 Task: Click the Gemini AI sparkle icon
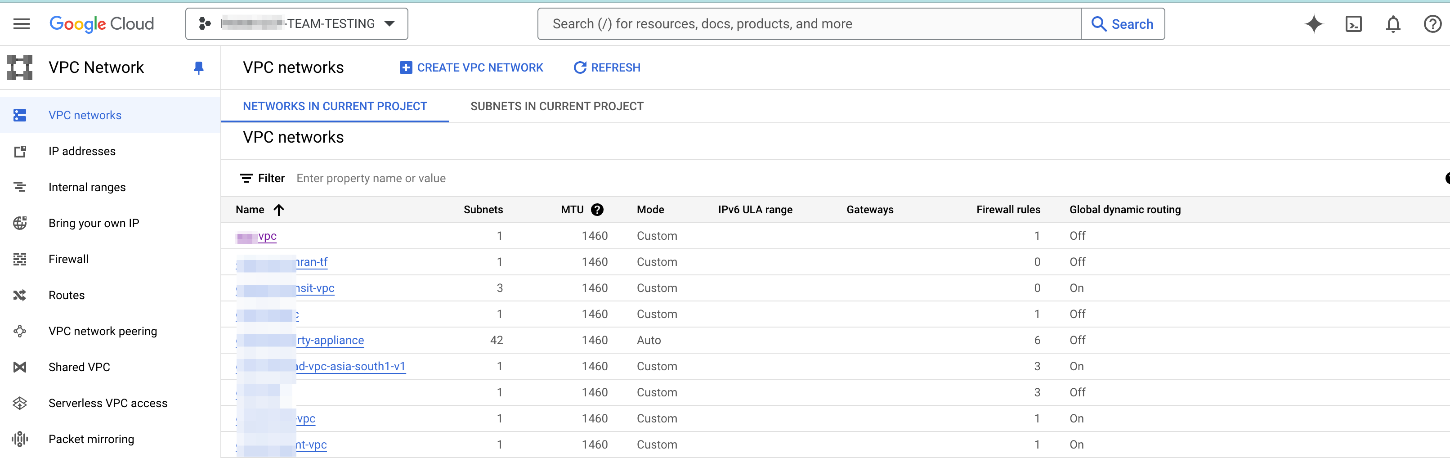(1313, 24)
